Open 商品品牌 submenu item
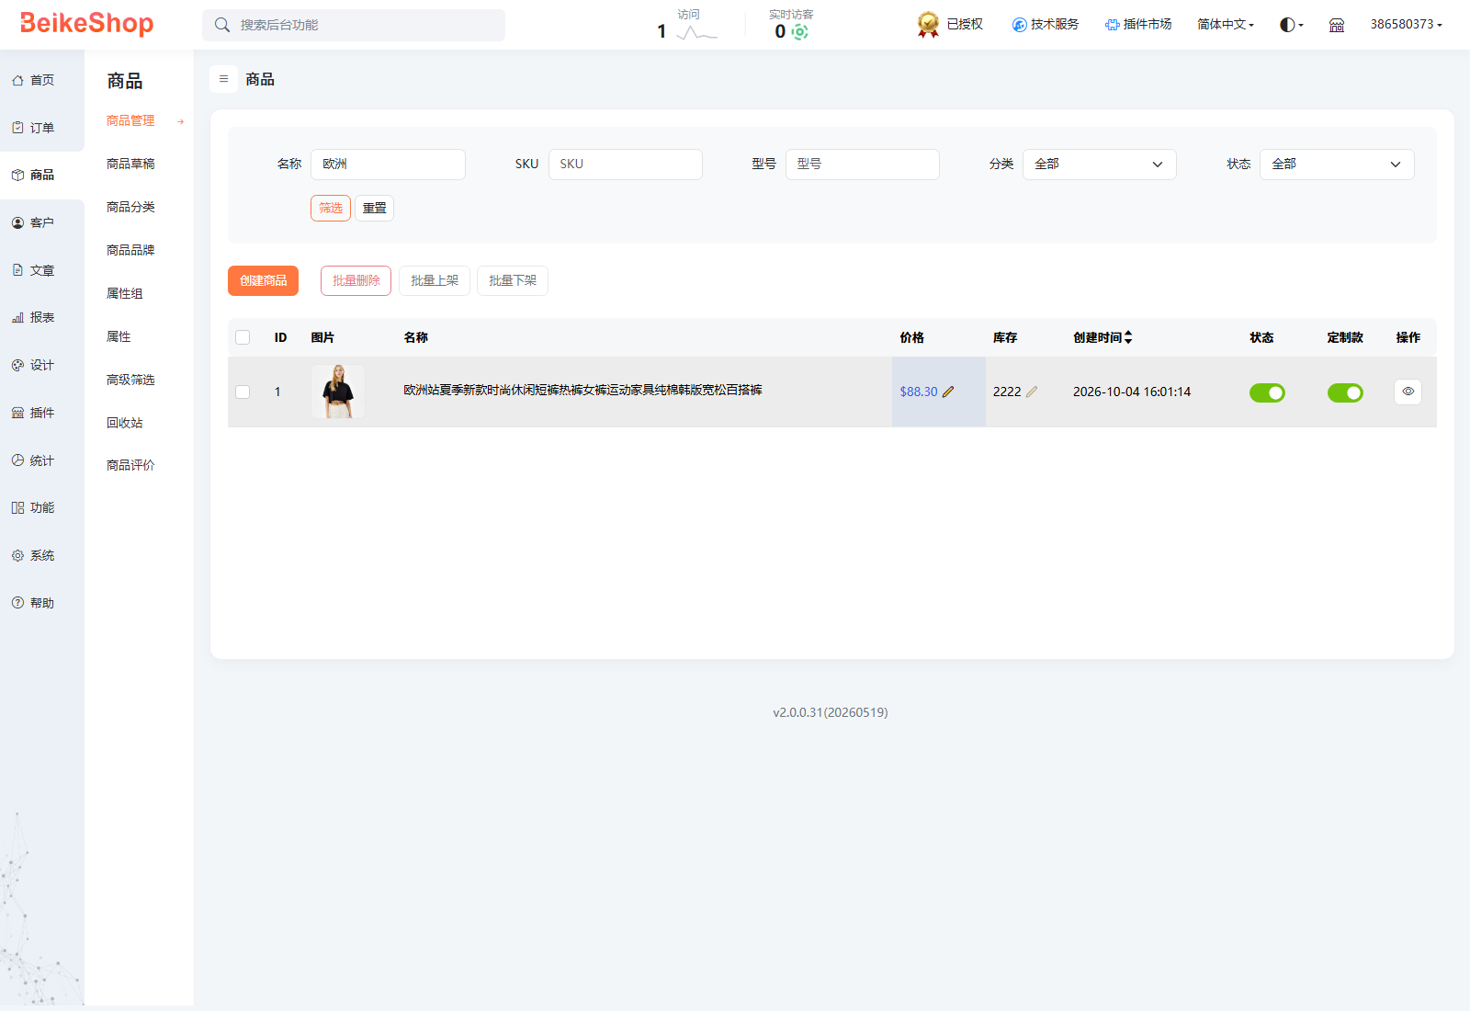Viewport: 1470px width, 1011px height. click(130, 250)
